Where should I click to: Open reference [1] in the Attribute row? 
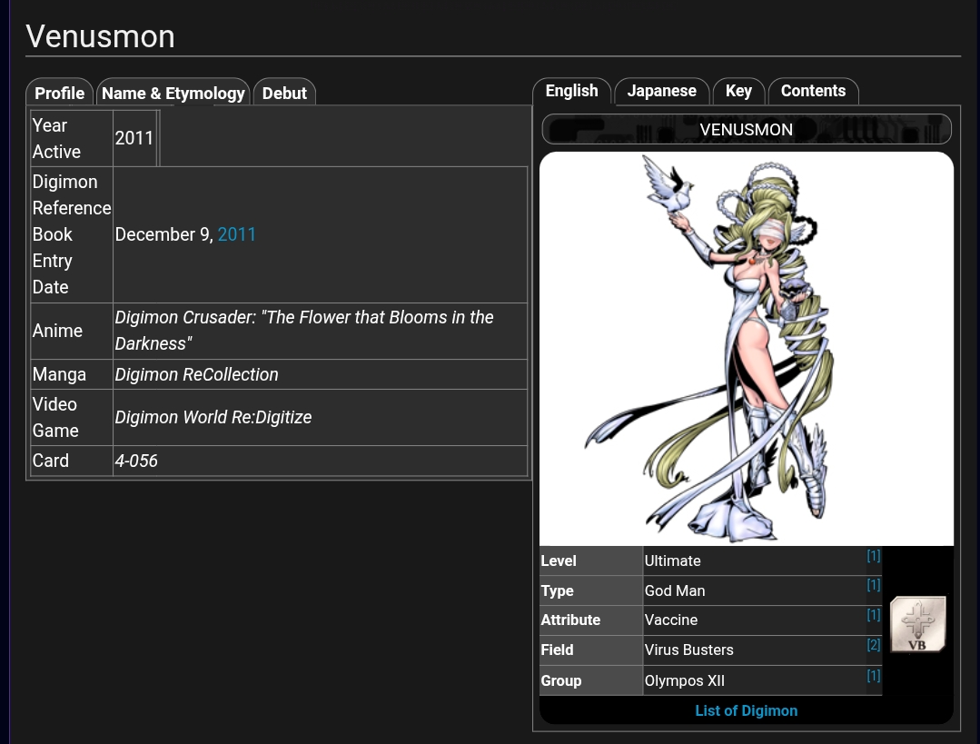[x=873, y=615]
